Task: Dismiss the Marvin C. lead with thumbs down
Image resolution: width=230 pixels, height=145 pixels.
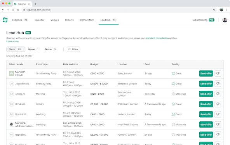Action: 218,124
